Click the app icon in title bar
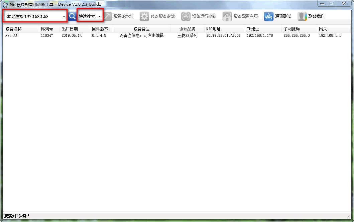Image resolution: width=354 pixels, height=222 pixels. (x=5, y=5)
